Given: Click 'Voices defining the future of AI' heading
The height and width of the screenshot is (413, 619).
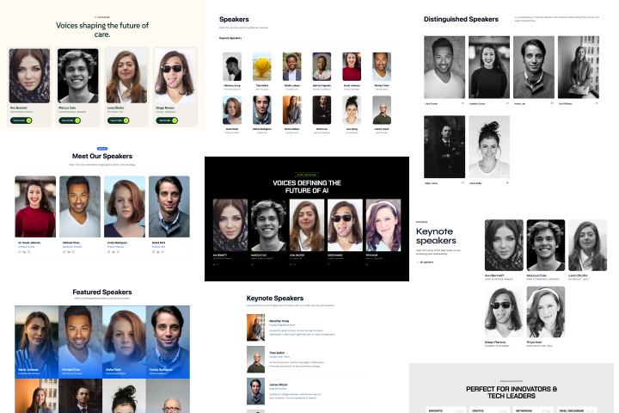Looking at the screenshot, I should click(307, 187).
